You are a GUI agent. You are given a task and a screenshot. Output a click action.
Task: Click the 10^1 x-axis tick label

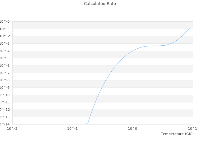pyautogui.click(x=192, y=129)
